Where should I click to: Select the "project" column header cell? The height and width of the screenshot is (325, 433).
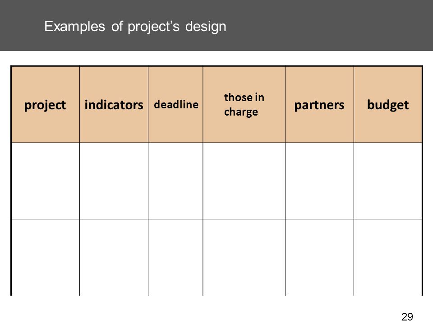coord(45,104)
